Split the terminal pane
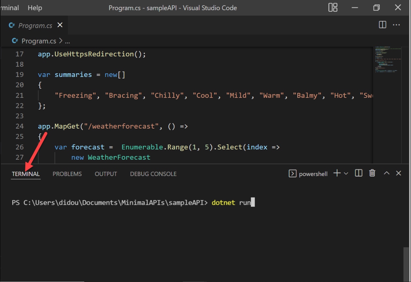The width and height of the screenshot is (411, 282). click(x=358, y=173)
